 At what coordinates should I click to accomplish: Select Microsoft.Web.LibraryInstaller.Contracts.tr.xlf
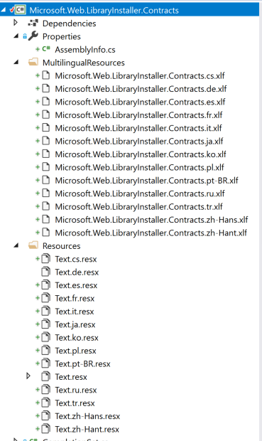(x=138, y=207)
